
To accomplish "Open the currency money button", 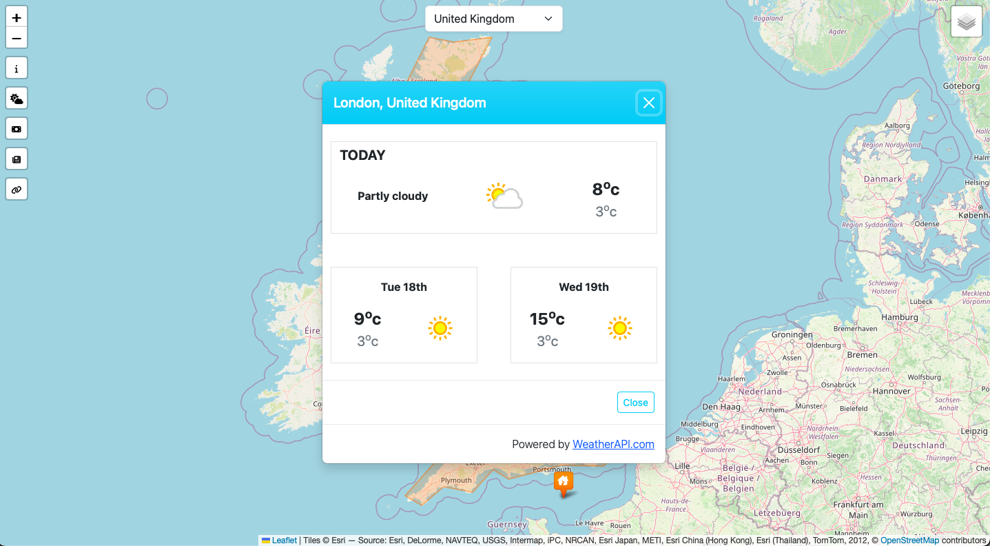I will tap(17, 129).
